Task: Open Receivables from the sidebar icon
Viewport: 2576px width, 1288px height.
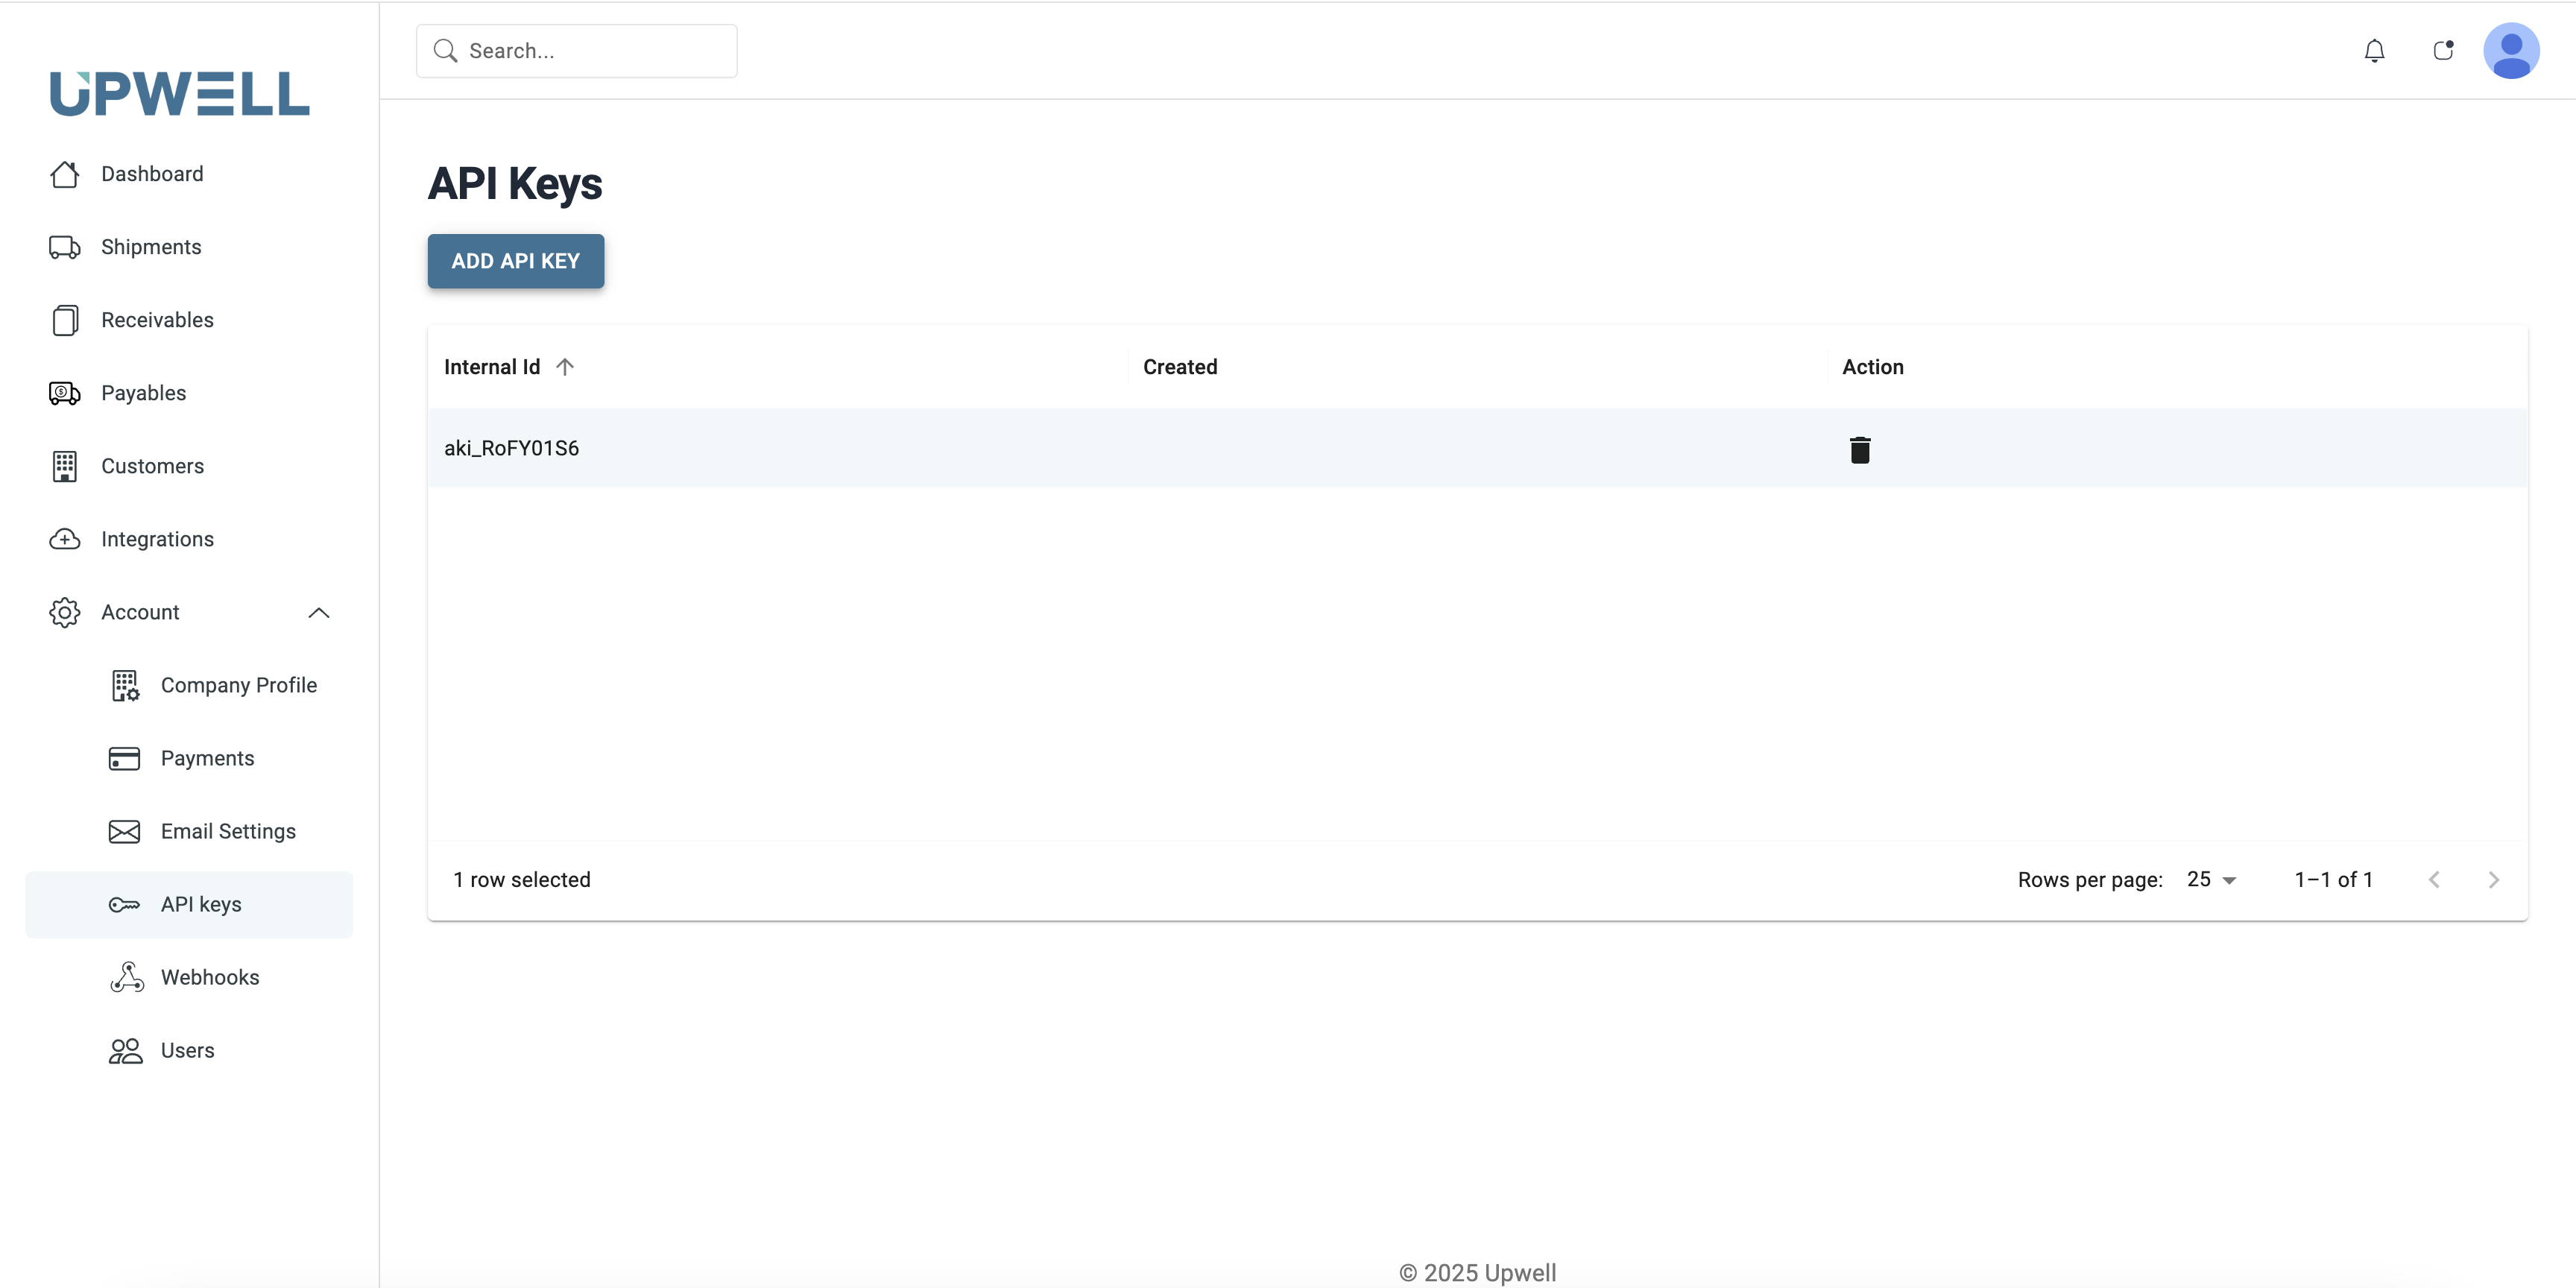Action: click(x=64, y=320)
